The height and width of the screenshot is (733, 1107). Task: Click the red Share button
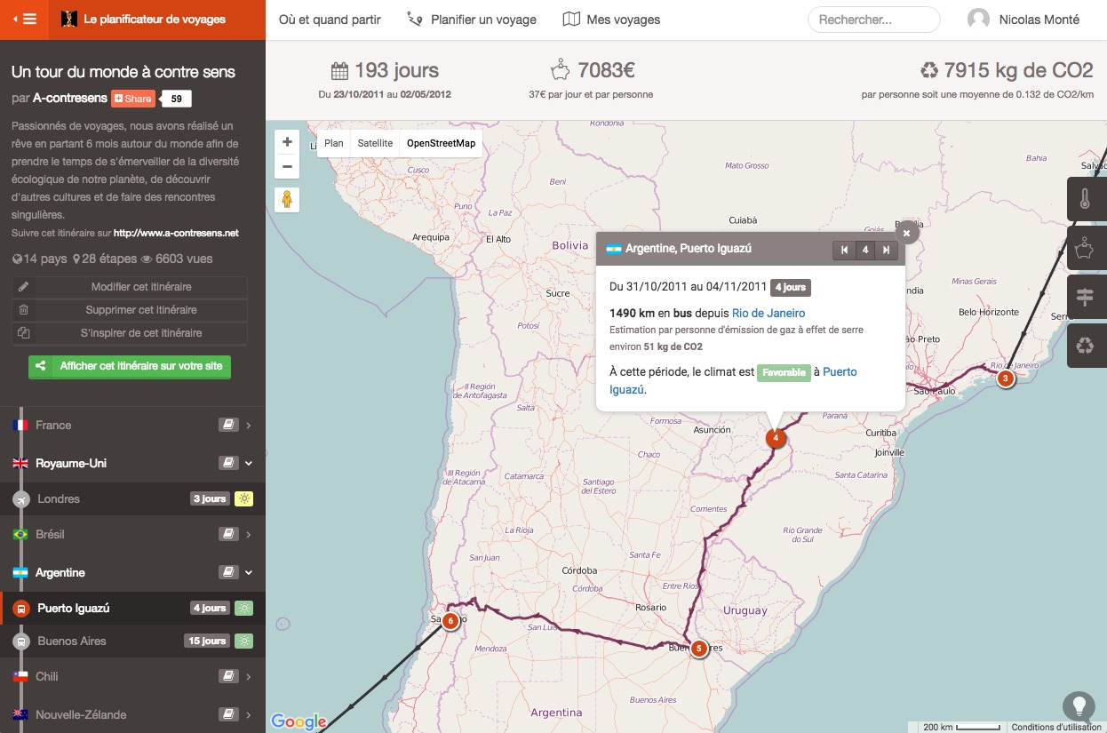click(x=133, y=99)
